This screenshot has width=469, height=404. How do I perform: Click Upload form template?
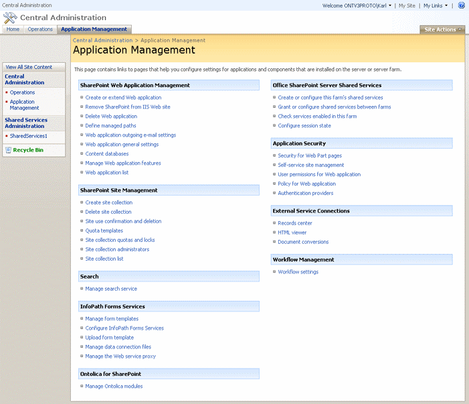[x=110, y=338]
